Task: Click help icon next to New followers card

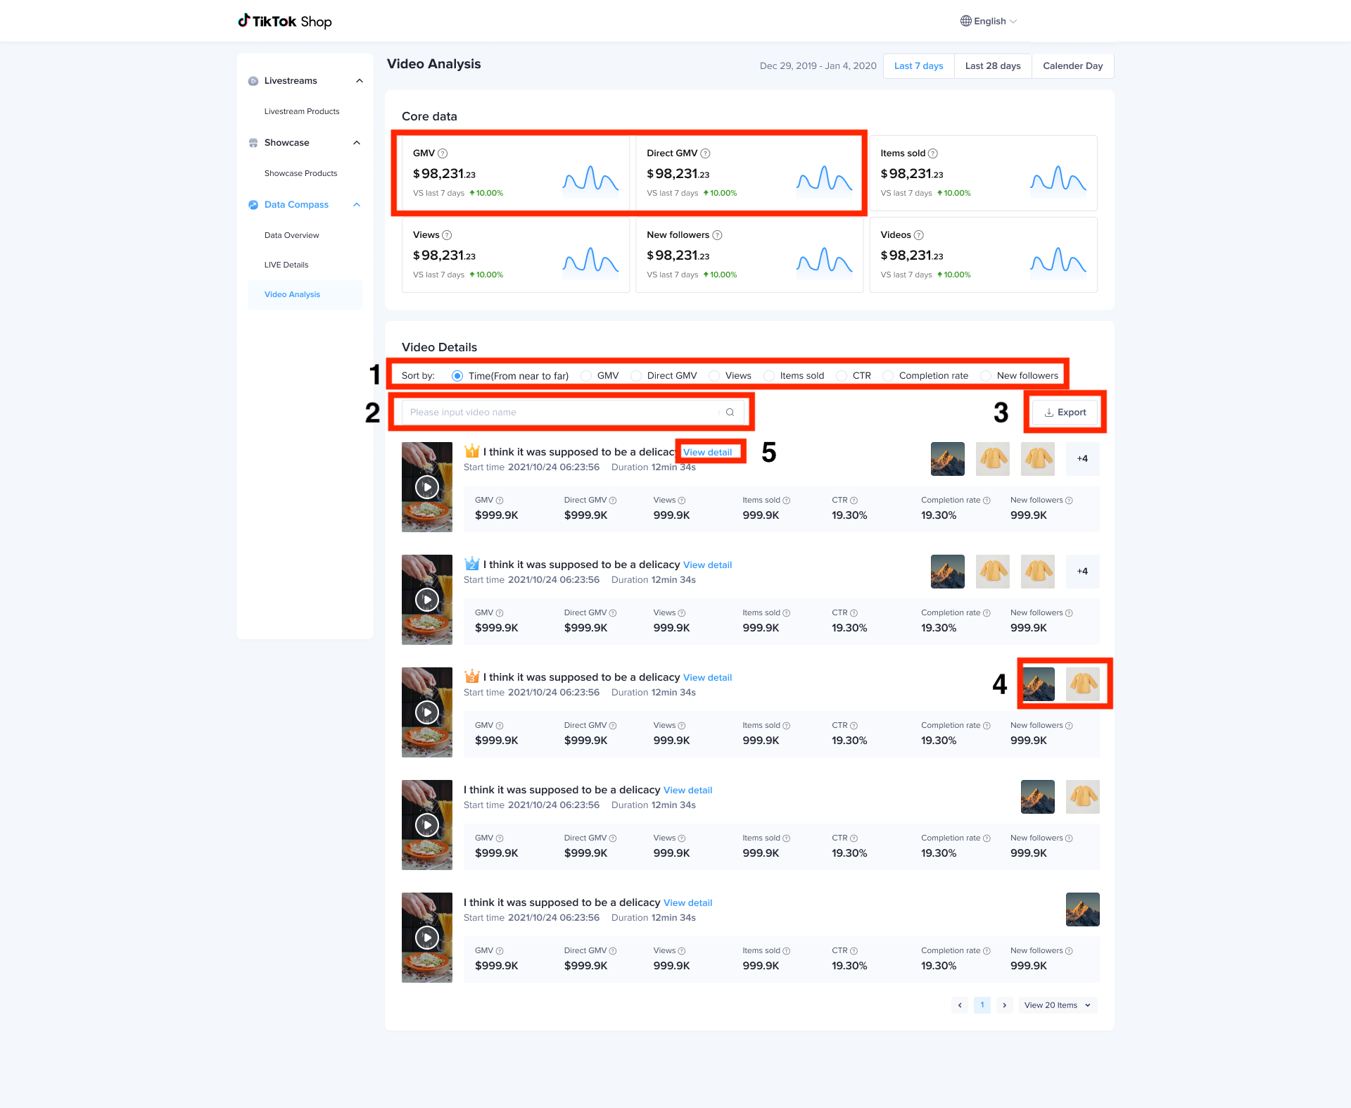Action: [717, 235]
